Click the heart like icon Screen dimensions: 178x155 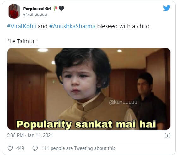coord(10,148)
